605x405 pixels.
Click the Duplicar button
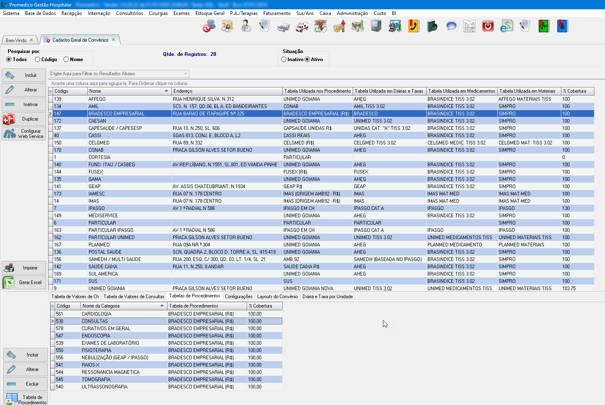[x=24, y=119]
